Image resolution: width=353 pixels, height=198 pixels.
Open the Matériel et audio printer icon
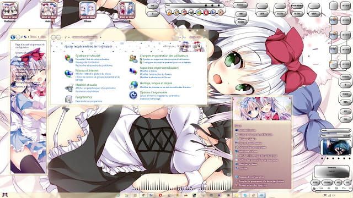[x=68, y=88]
